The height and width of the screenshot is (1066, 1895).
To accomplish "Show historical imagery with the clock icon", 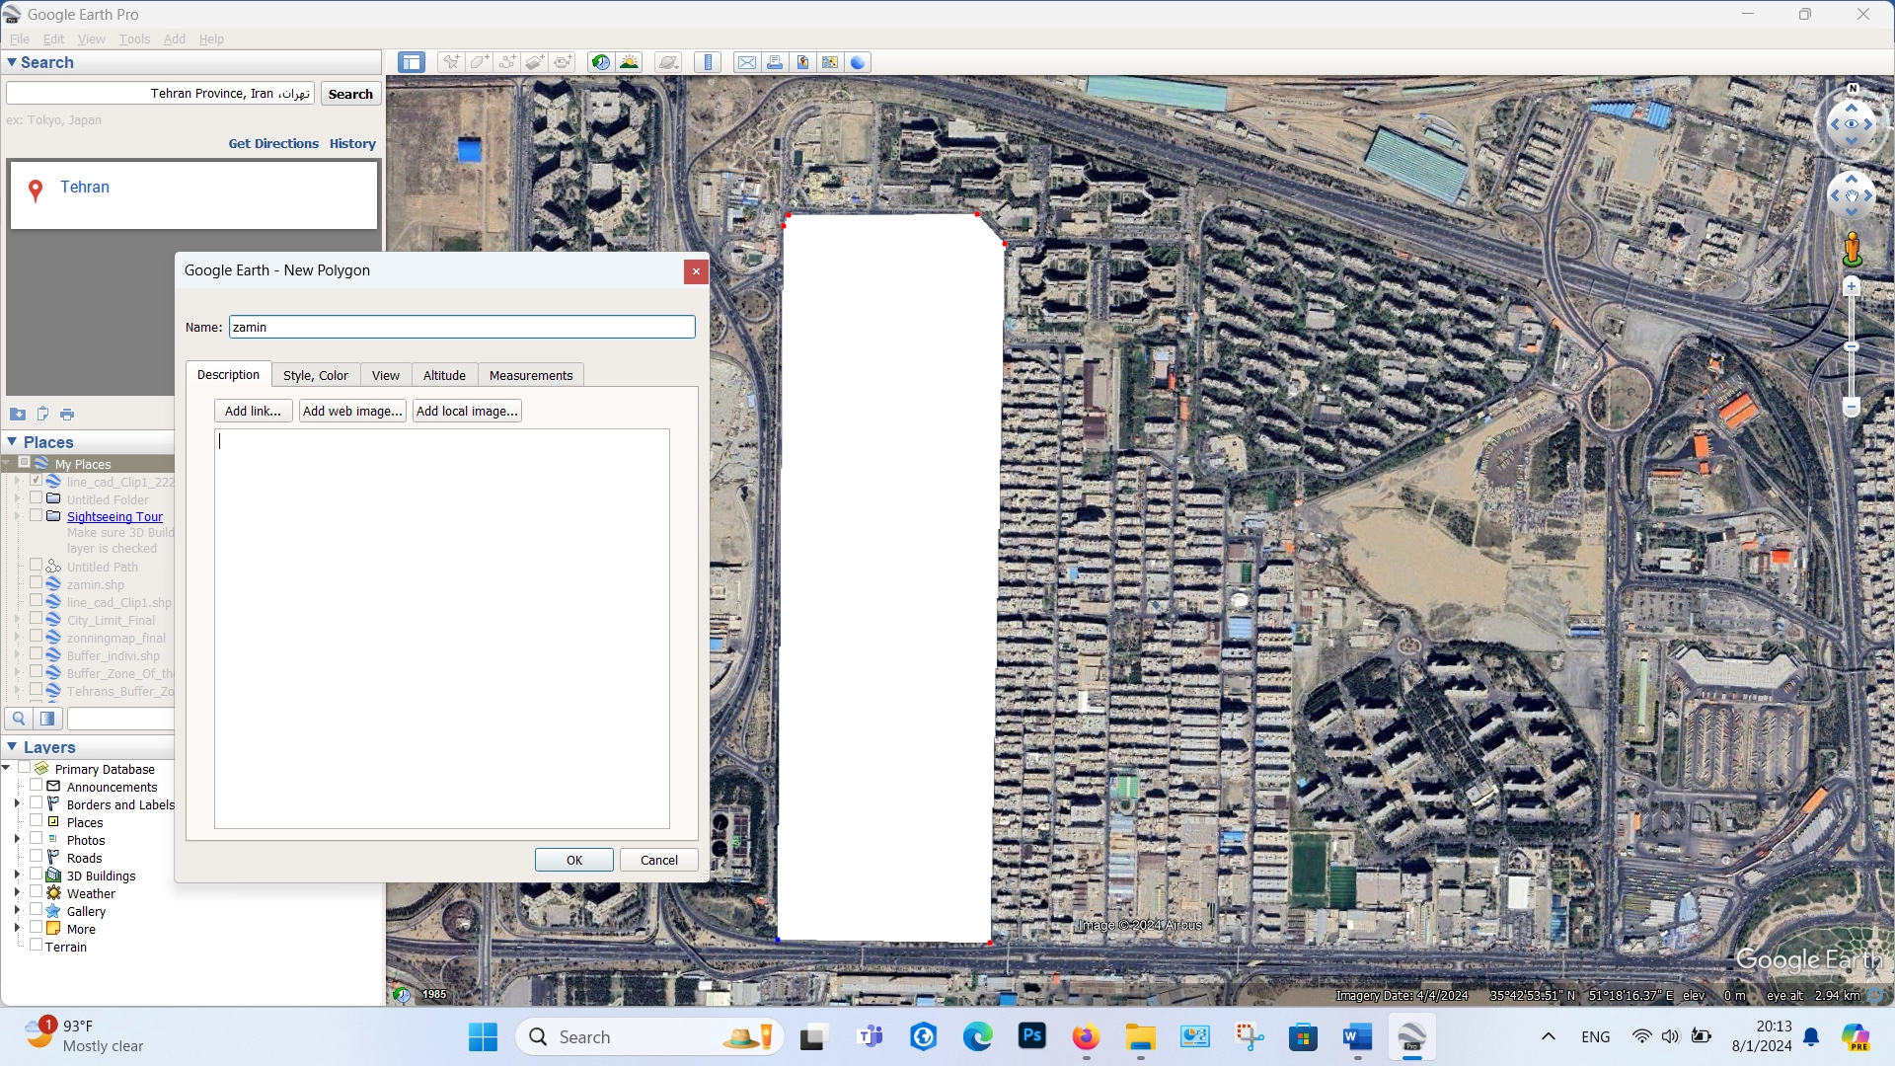I will (600, 62).
